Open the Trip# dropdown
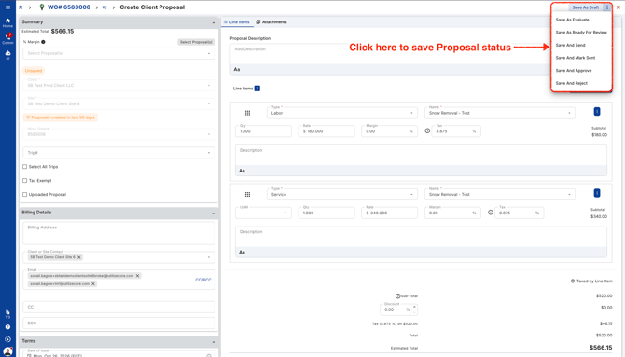The width and height of the screenshot is (625, 357). 118,153
